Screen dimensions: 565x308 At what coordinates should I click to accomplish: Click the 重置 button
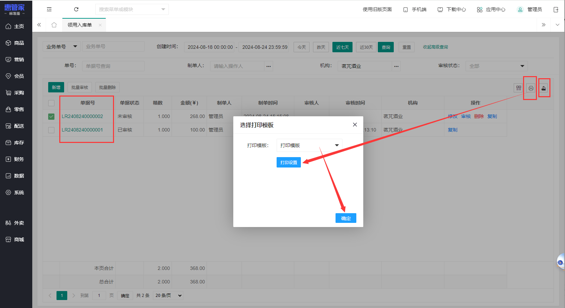pyautogui.click(x=407, y=47)
